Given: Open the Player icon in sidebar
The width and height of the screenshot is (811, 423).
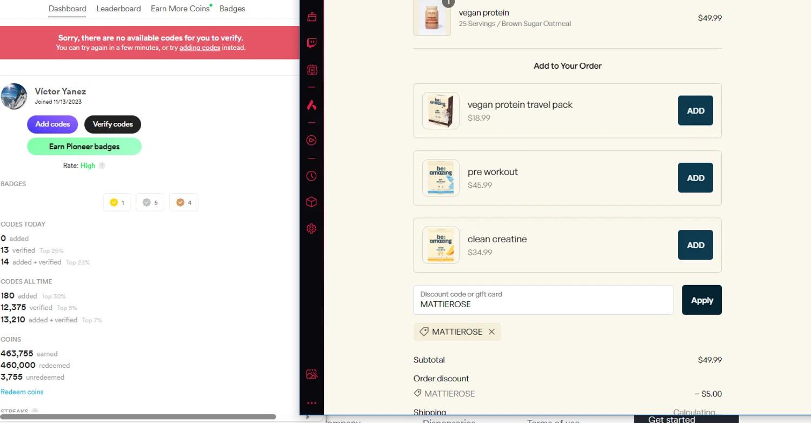Looking at the screenshot, I should (311, 140).
